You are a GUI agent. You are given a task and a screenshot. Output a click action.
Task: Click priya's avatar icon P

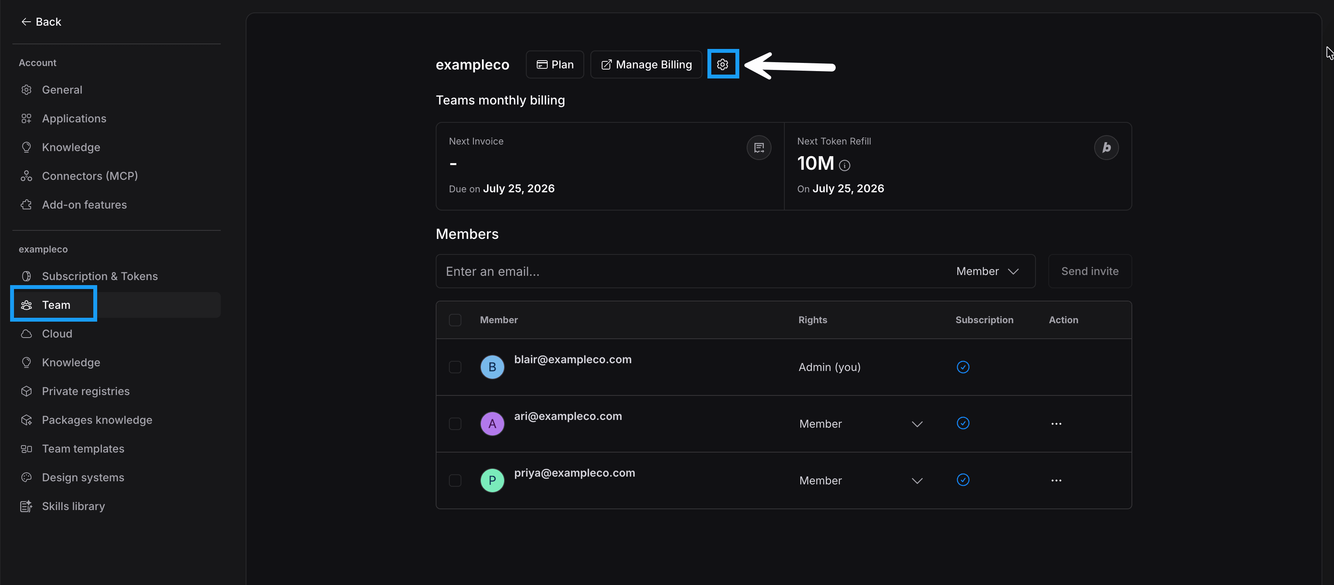(x=492, y=481)
